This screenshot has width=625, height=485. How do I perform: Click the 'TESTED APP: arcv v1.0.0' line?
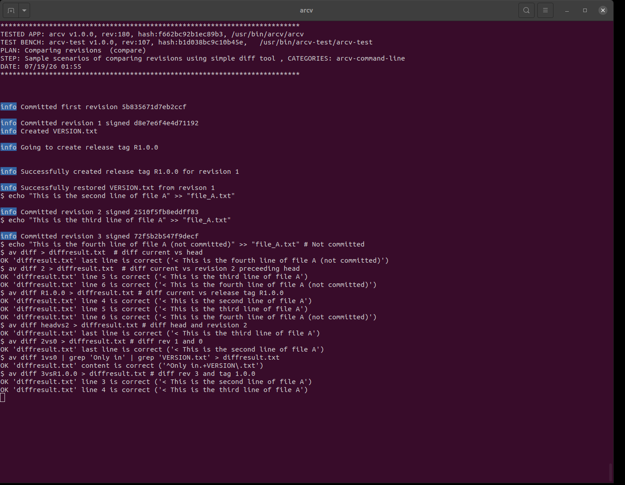(x=152, y=34)
